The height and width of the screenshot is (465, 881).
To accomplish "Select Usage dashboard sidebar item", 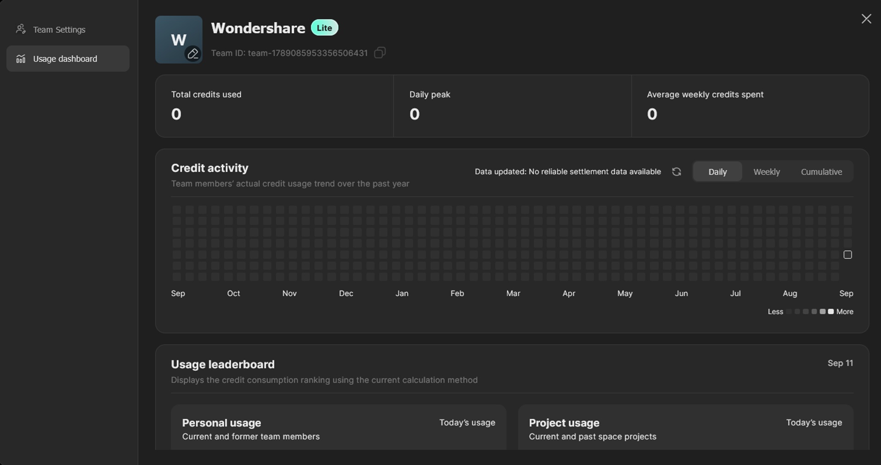I will click(68, 59).
